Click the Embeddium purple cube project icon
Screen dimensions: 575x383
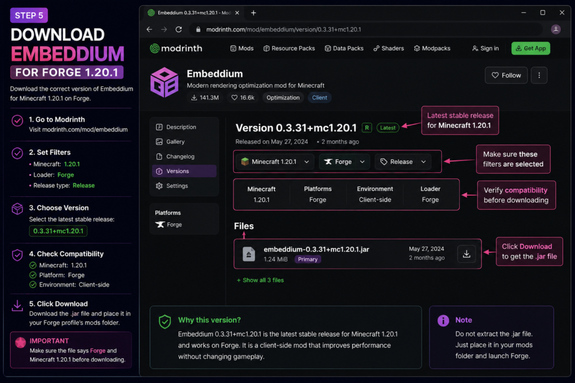[x=165, y=82]
